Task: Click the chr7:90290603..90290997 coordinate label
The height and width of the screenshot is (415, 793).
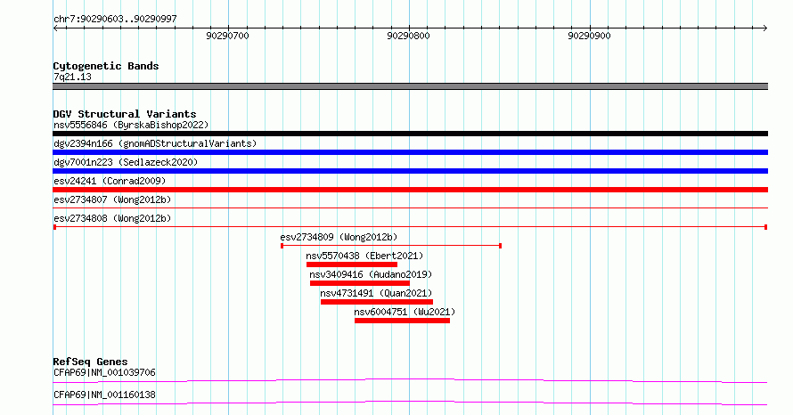Action: coord(115,20)
